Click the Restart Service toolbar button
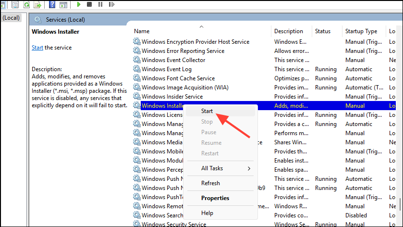This screenshot has width=403, height=227. [x=111, y=4]
